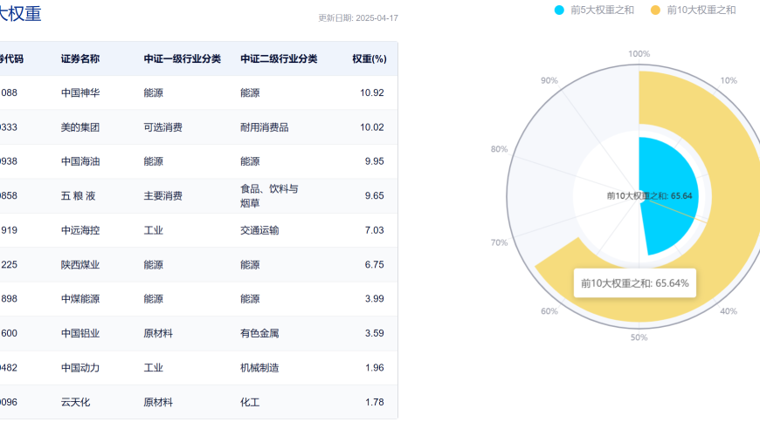Toggle the 前5大权重之和 legend item

pos(594,10)
